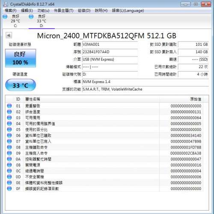Screen dimensions: 214x214
Task: Click raw value 0000000000005 in row 04
Action: coord(186,124)
